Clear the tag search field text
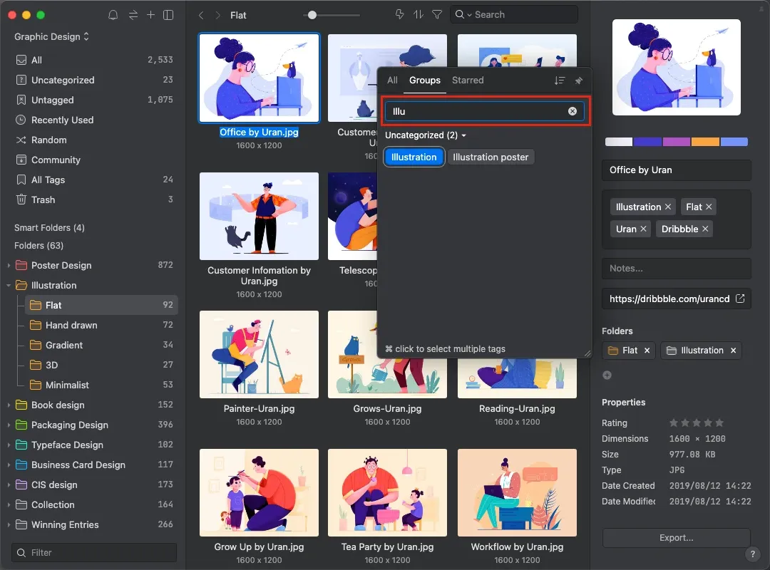Viewport: 770px width, 570px height. (x=572, y=111)
